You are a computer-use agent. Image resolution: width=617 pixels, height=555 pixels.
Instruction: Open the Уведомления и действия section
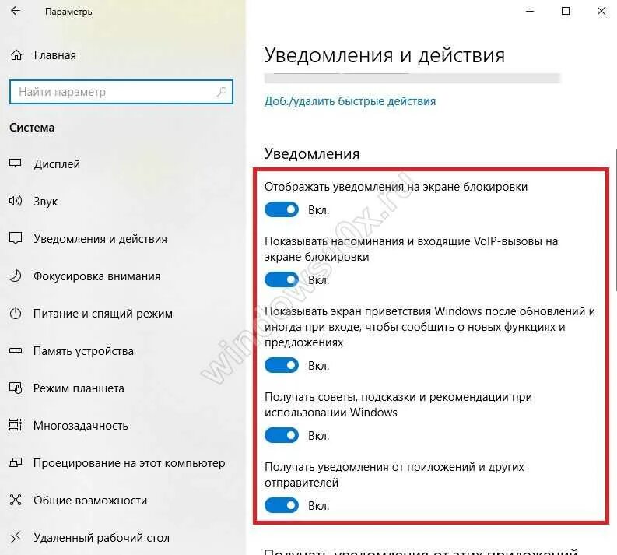[x=100, y=239]
